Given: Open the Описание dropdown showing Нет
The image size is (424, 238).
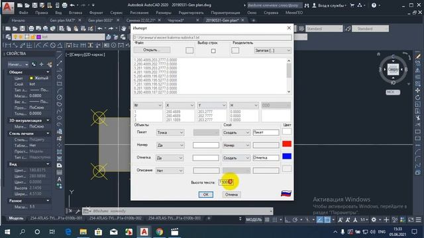Looking at the screenshot, I should [170, 171].
